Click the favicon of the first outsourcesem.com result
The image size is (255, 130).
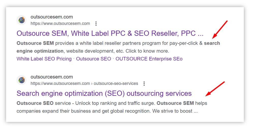[22, 20]
